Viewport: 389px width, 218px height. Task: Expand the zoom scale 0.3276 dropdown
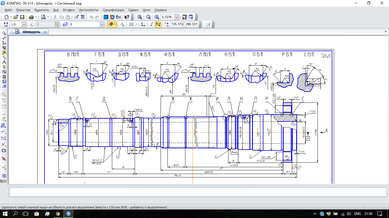(x=177, y=17)
